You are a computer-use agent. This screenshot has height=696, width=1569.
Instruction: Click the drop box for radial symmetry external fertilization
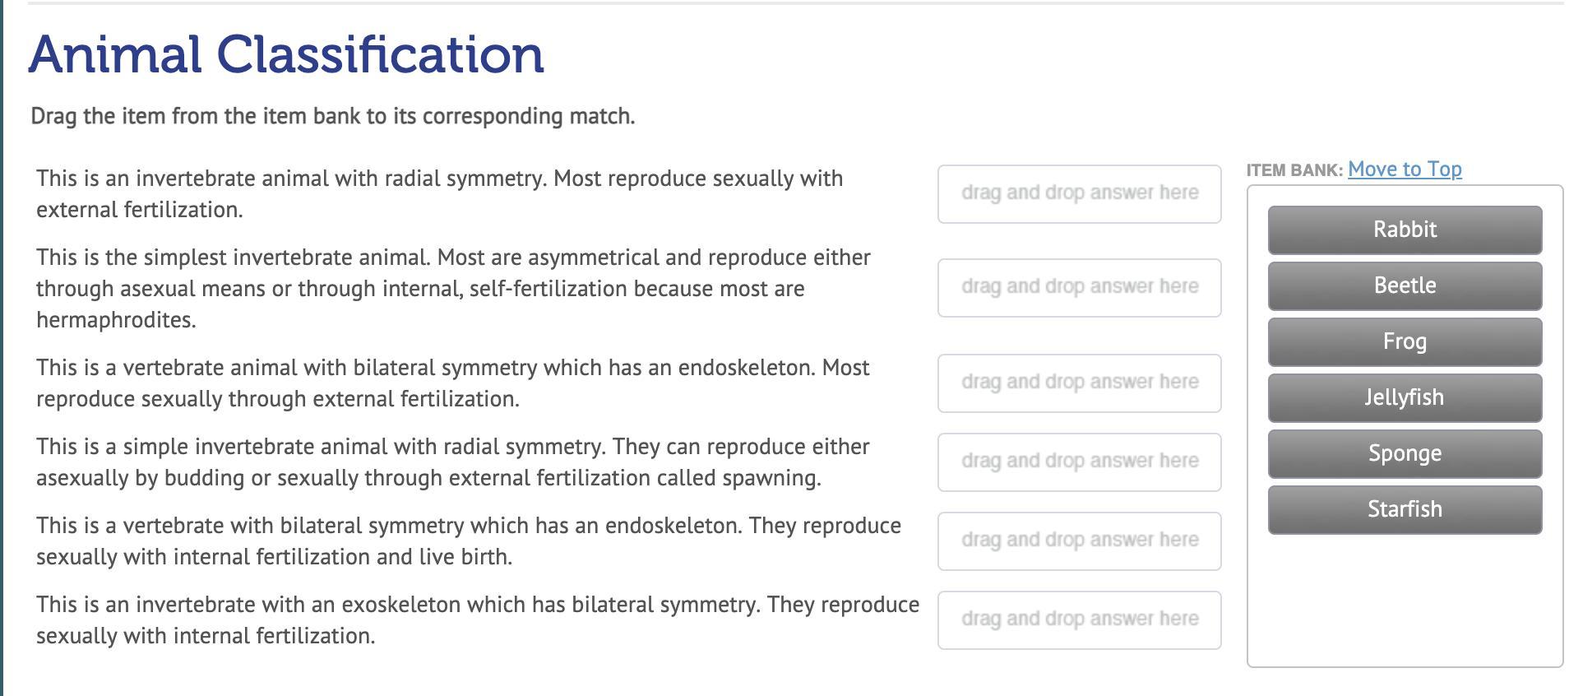coord(1079,194)
